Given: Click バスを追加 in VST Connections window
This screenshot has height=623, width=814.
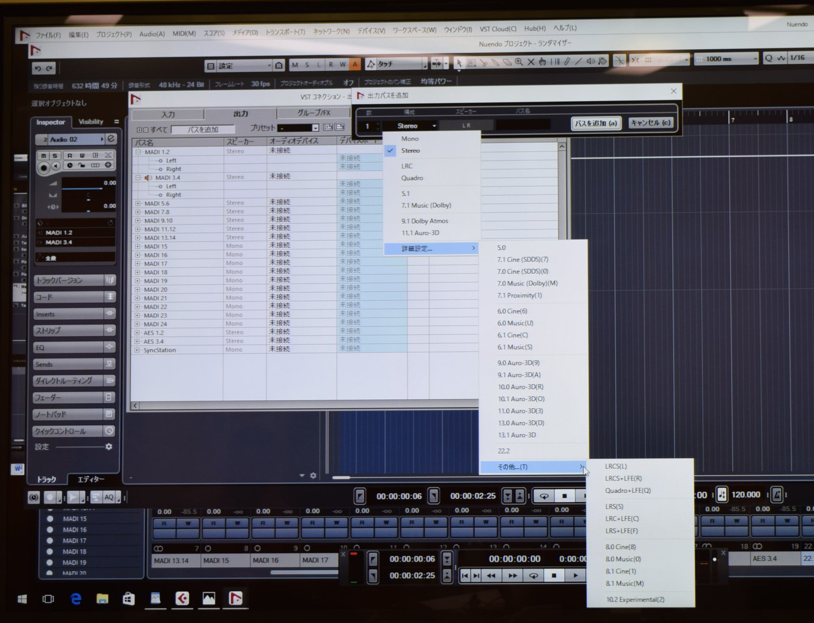Looking at the screenshot, I should coord(203,129).
